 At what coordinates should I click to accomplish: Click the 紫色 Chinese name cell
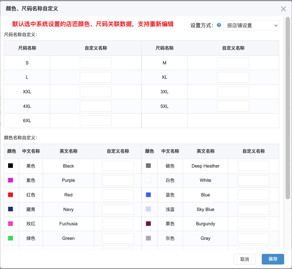(x=31, y=180)
